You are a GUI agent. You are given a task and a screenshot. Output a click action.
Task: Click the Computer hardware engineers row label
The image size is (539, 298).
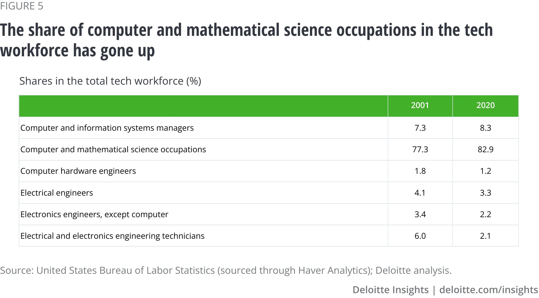(x=78, y=171)
